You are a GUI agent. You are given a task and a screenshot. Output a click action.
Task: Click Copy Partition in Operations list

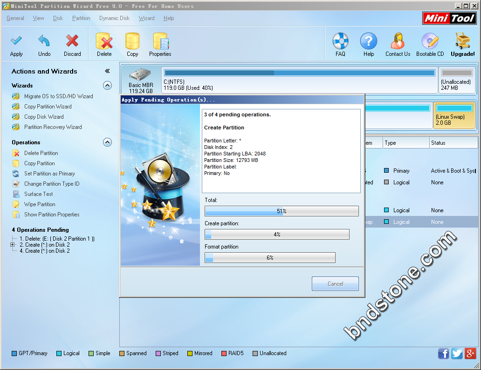coord(40,163)
